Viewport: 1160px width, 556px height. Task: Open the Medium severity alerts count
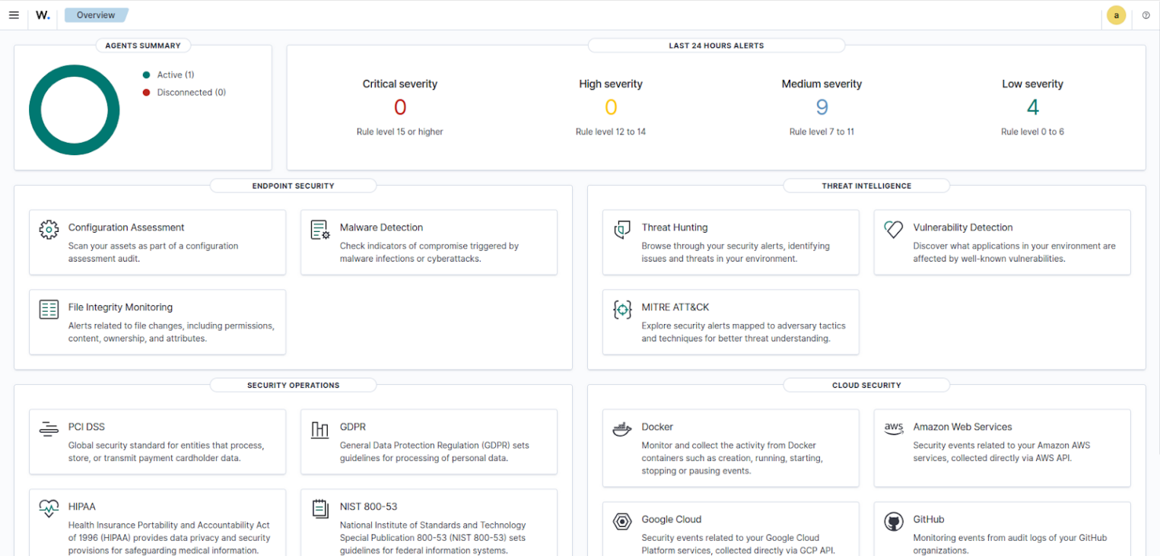pos(822,107)
